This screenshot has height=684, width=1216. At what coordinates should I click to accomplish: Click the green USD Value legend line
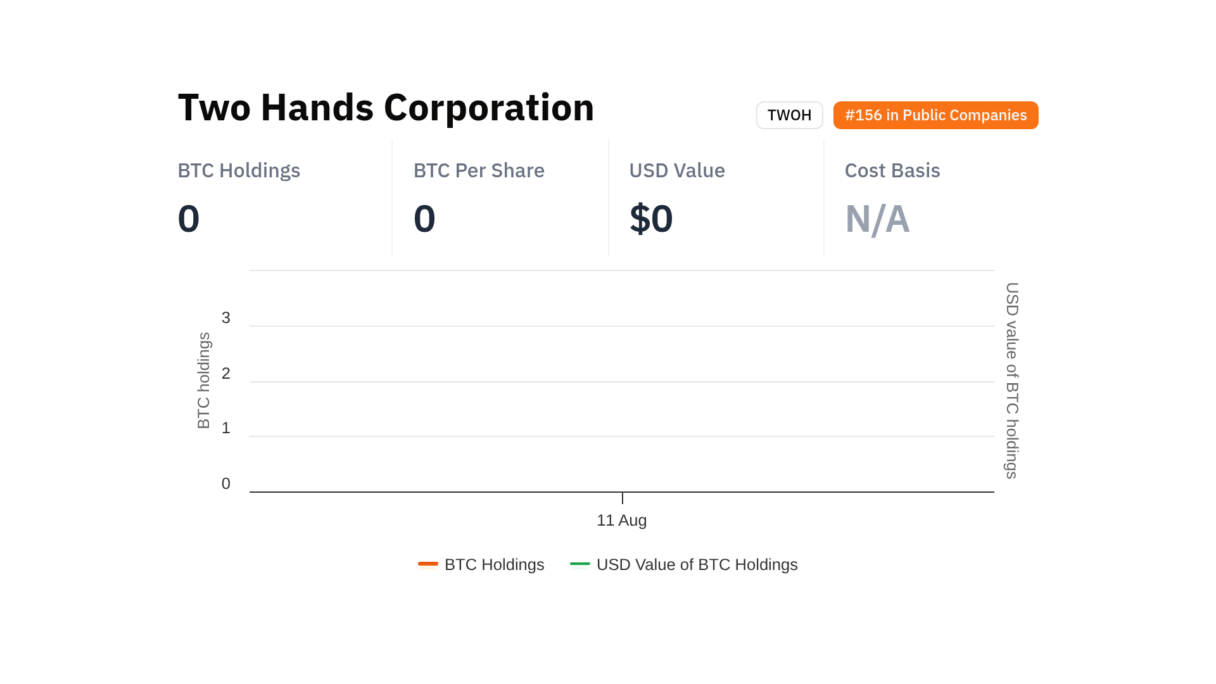pyautogui.click(x=579, y=564)
